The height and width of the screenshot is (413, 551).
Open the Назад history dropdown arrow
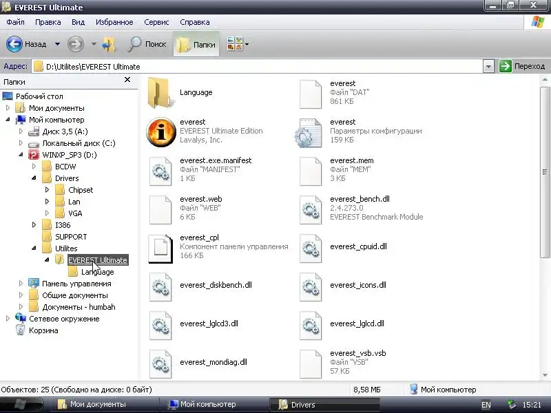[57, 44]
